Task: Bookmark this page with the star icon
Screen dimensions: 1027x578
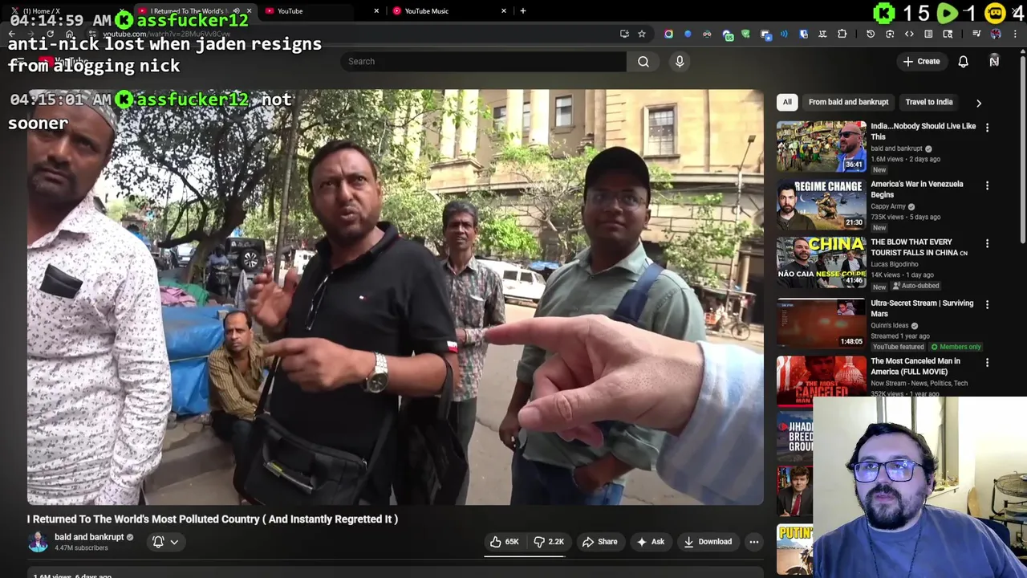Action: [642, 34]
